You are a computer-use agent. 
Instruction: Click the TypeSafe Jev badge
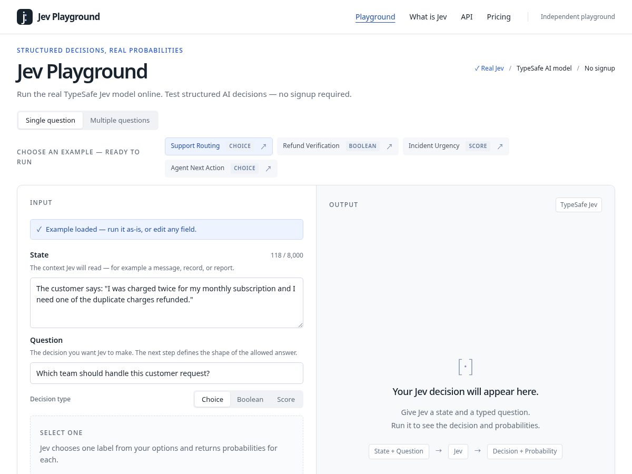click(579, 205)
